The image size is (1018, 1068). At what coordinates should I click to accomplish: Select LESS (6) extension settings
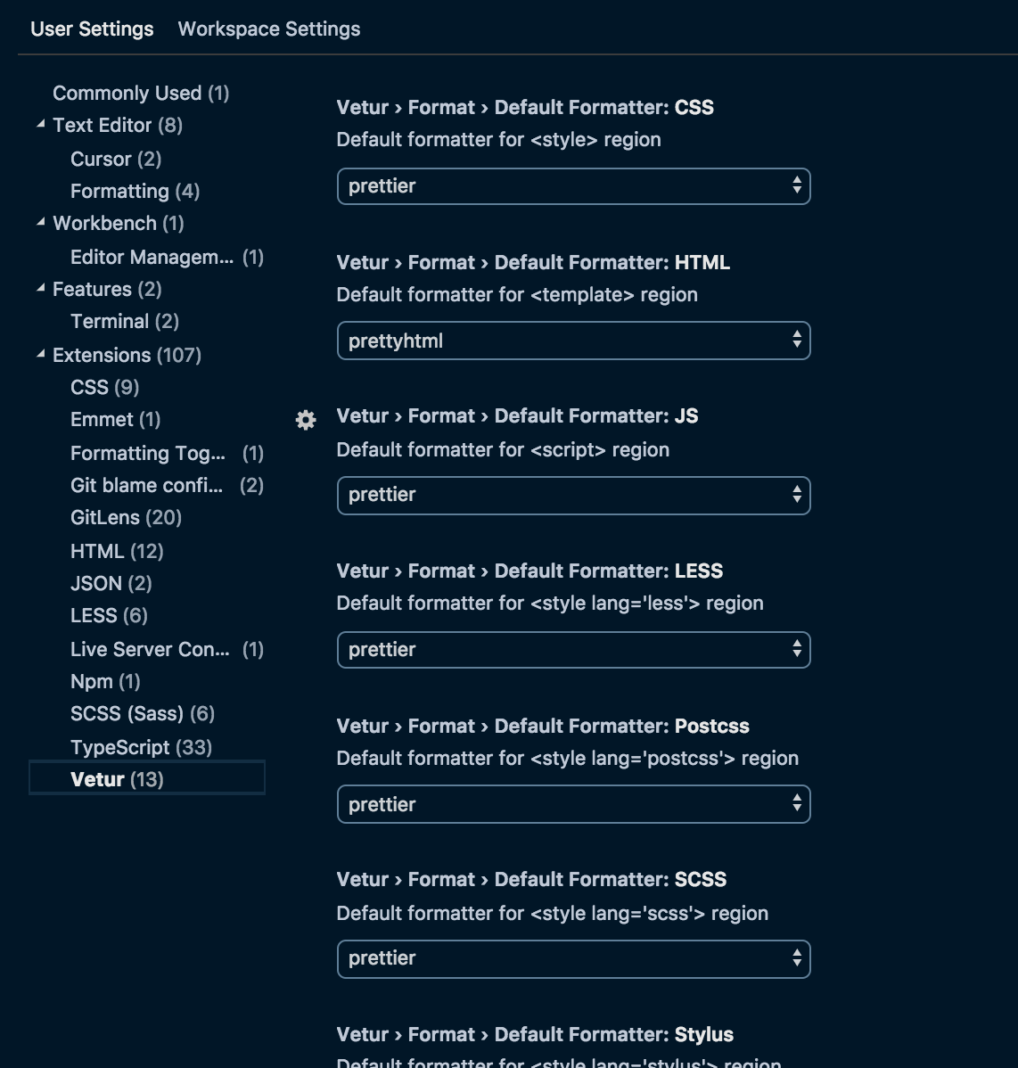(x=109, y=616)
